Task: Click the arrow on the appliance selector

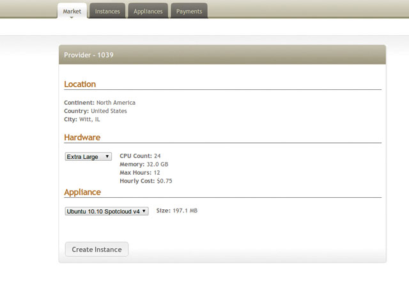Action: 144,211
